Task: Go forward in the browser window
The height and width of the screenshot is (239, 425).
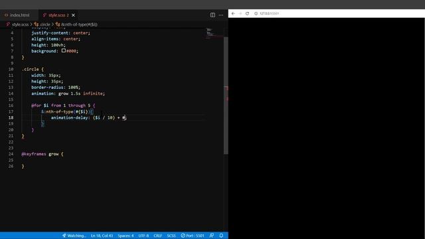Action: (x=240, y=13)
